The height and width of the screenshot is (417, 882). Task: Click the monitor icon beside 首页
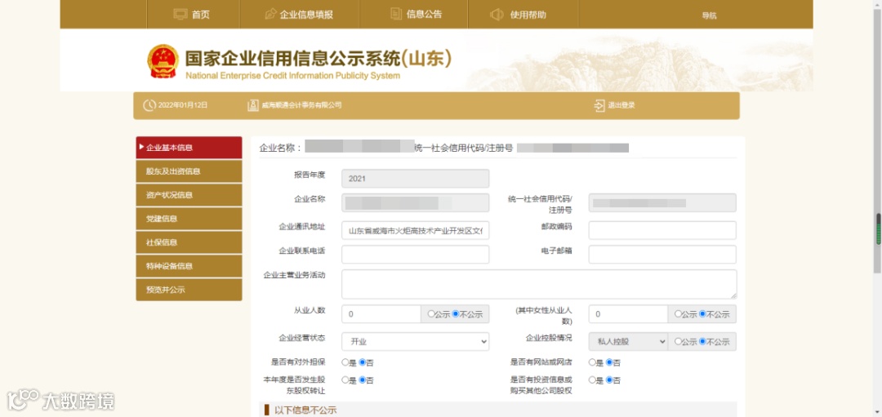180,15
